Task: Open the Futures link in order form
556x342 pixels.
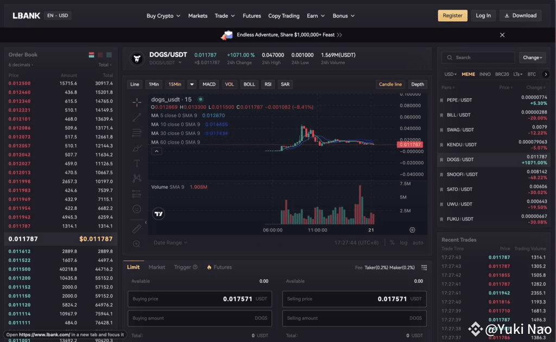Action: 219,267
